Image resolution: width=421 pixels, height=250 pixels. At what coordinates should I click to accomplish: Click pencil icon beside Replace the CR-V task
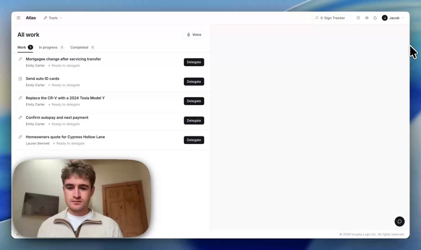pyautogui.click(x=20, y=98)
